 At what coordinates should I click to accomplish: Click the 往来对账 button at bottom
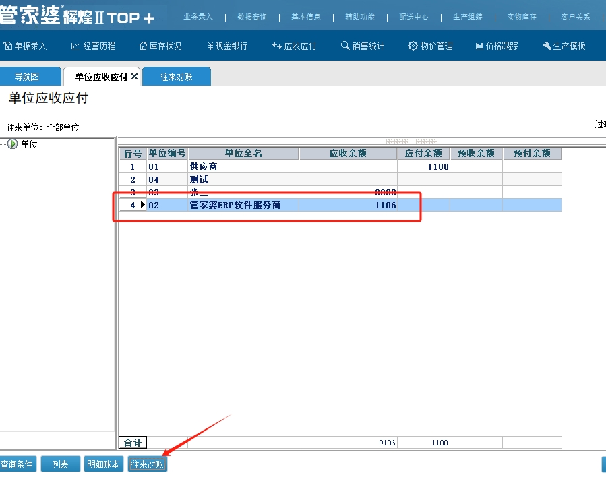coord(147,464)
